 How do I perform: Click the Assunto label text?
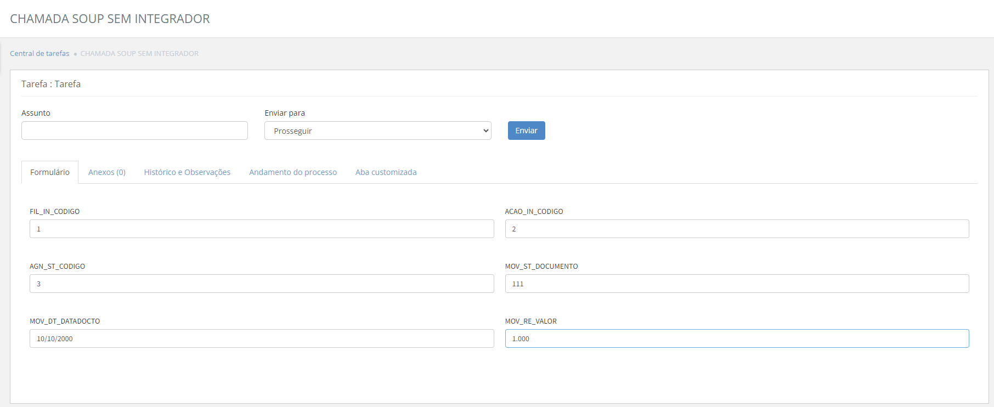pos(36,113)
